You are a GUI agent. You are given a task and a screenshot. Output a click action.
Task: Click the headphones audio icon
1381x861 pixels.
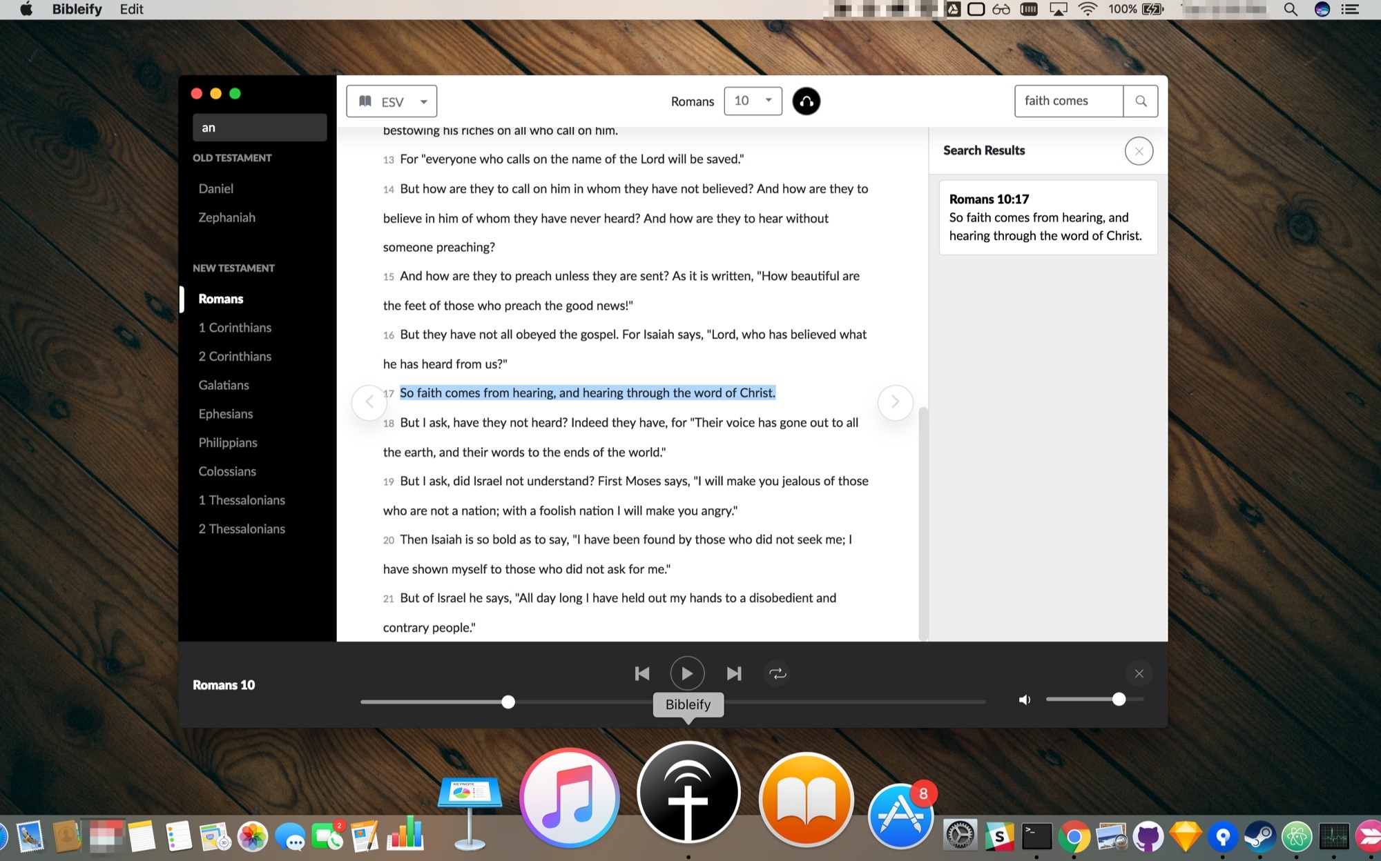click(x=806, y=101)
